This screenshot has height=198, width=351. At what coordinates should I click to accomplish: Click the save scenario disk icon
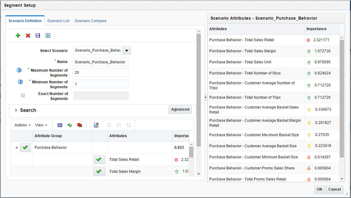tap(38, 35)
